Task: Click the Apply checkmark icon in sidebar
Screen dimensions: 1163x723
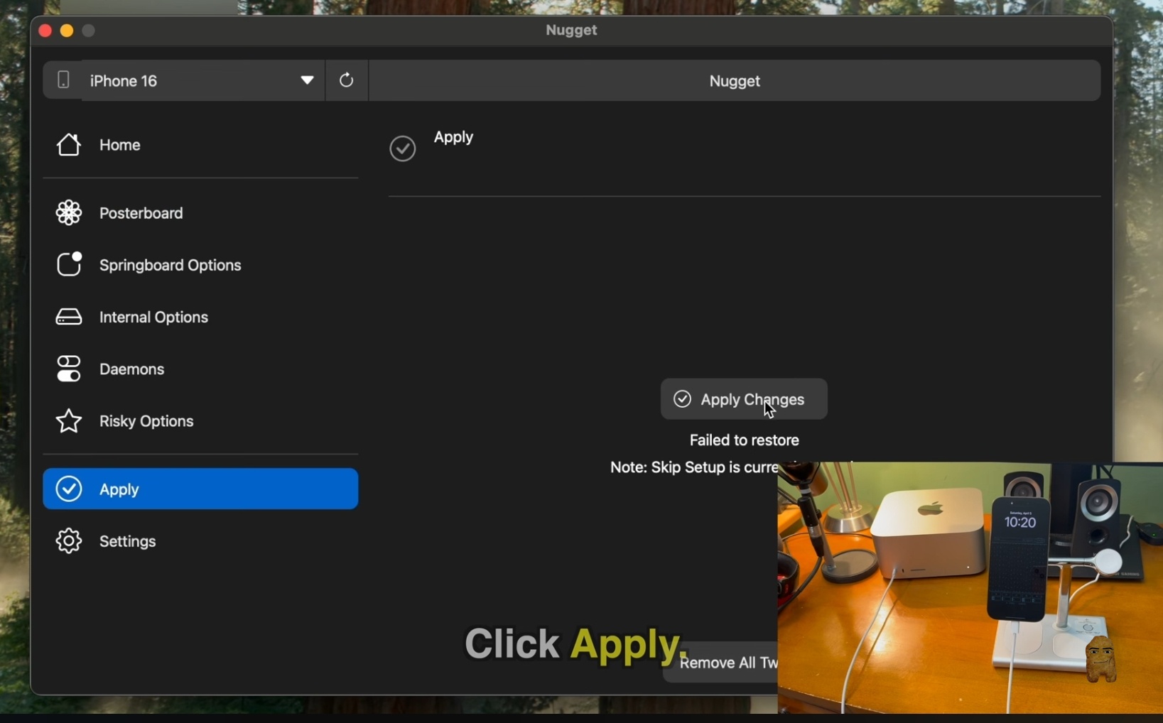Action: [x=69, y=489]
